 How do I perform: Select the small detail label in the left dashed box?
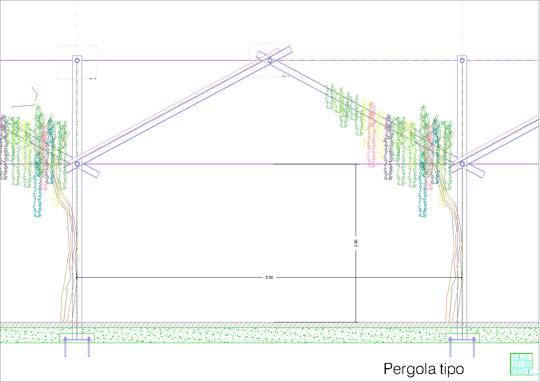[x=92, y=79]
